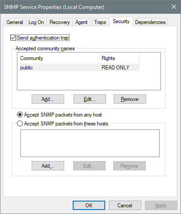Click the Community column header
This screenshot has width=181, height=214.
[x=59, y=58]
